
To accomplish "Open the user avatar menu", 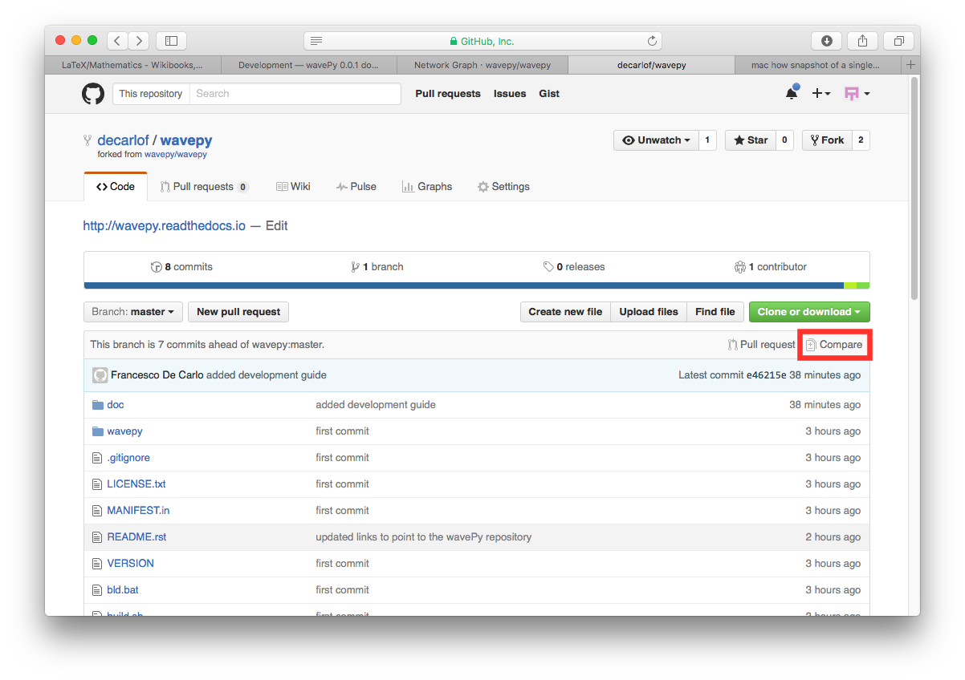I will (x=857, y=94).
